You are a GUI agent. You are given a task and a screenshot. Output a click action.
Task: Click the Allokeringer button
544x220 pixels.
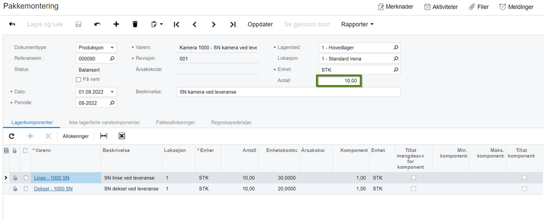tap(76, 136)
